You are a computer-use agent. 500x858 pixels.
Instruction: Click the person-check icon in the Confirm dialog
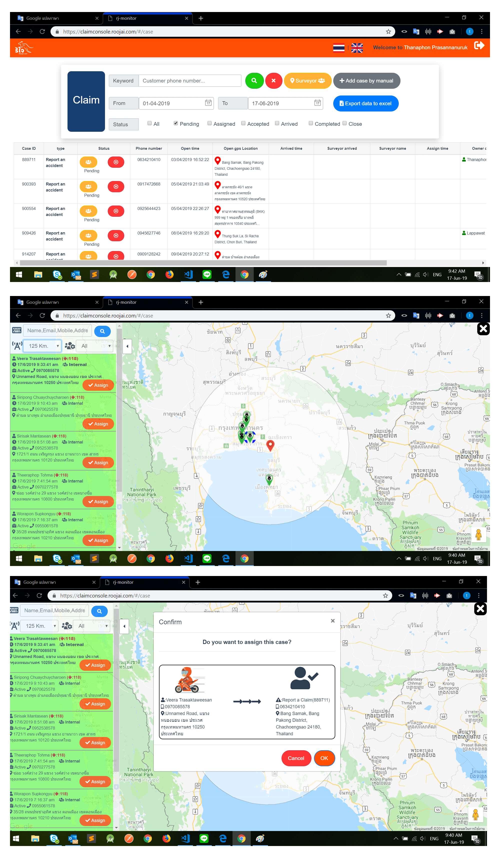[304, 678]
